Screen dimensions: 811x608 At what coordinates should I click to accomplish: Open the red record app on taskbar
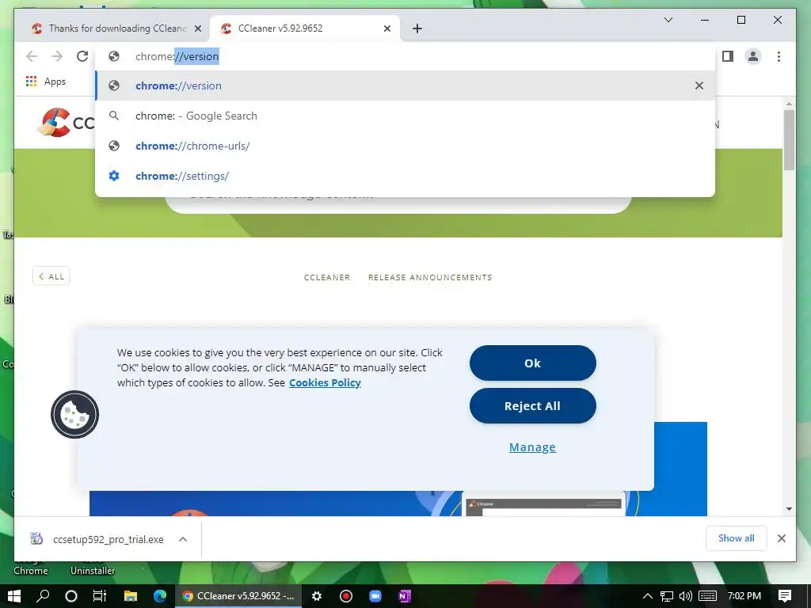tap(346, 596)
